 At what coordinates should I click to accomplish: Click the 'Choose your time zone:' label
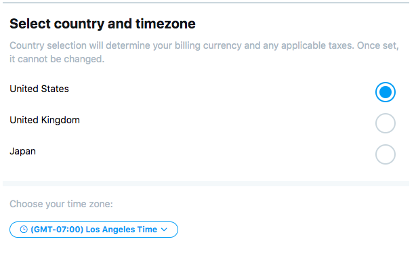pos(61,204)
